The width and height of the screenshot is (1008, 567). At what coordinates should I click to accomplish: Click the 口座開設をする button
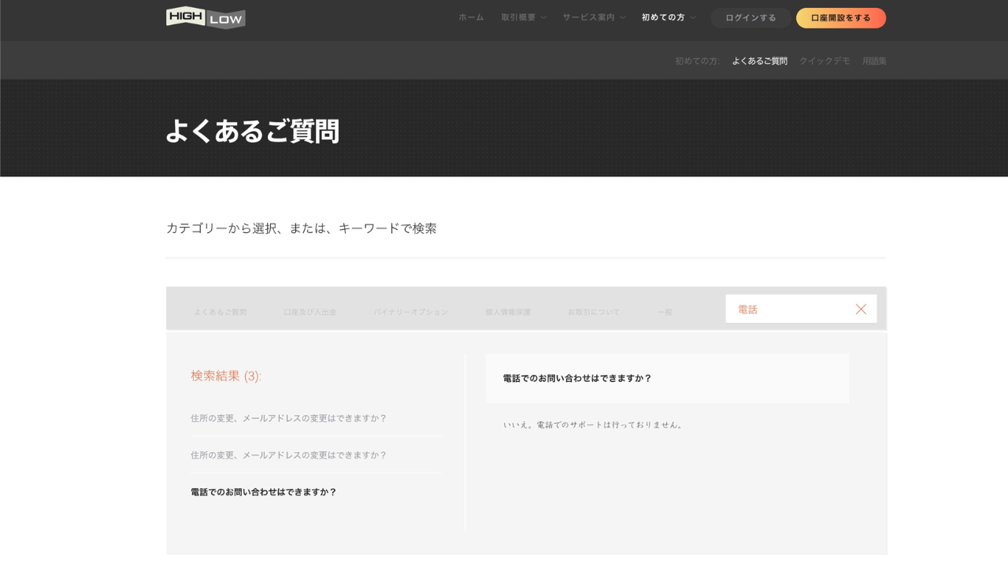841,18
